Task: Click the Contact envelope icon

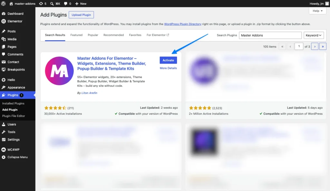Action: [4, 62]
